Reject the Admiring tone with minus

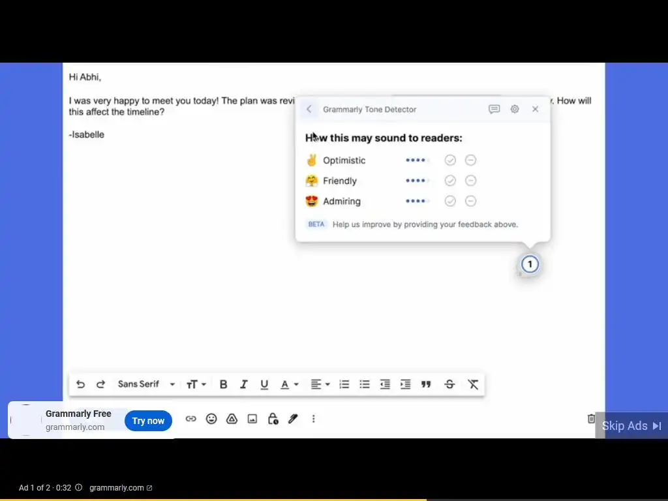click(471, 201)
